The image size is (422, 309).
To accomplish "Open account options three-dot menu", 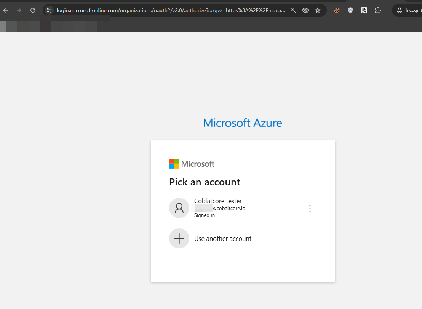I will (x=310, y=208).
